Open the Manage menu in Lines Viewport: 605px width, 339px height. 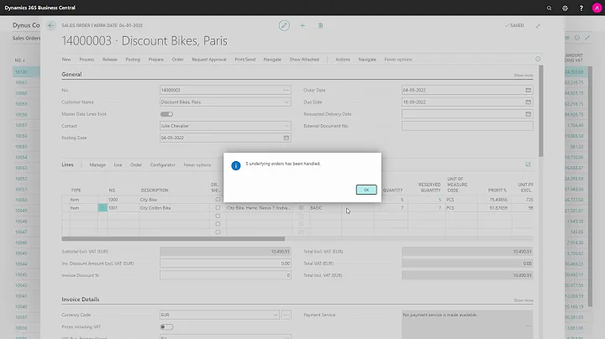97,164
